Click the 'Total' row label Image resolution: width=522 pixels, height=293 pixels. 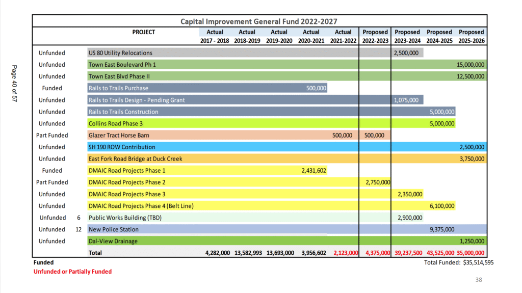coord(95,253)
